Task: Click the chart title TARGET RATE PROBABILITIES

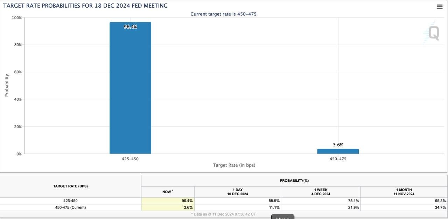Action: click(85, 5)
